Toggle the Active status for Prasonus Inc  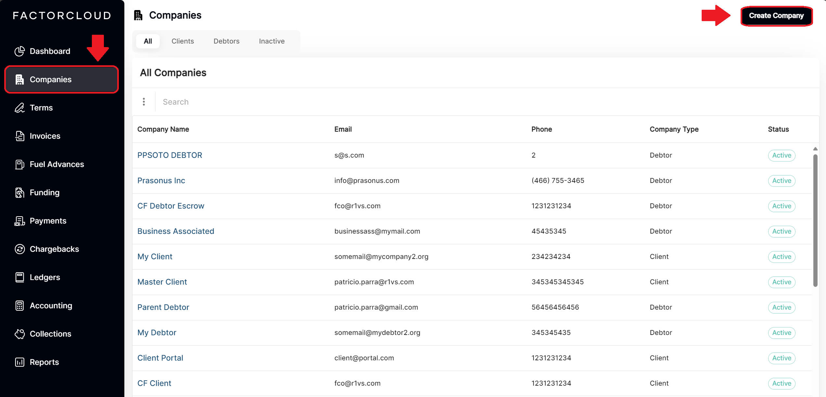point(781,181)
